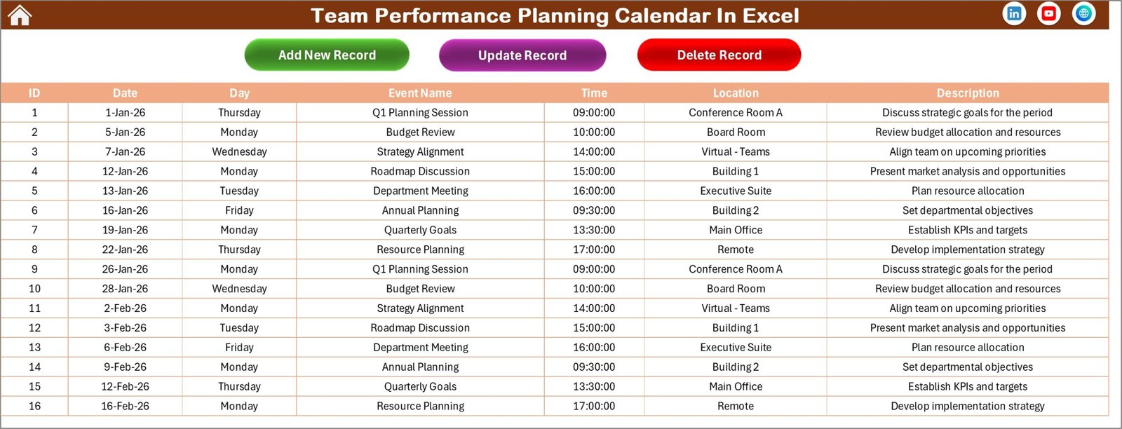1122x429 pixels.
Task: Select the Plan resource allocation description cell
Action: click(x=968, y=190)
